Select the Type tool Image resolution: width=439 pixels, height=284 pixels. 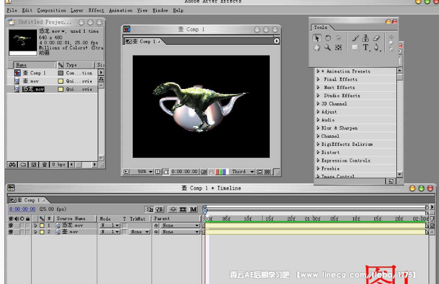coord(365,47)
